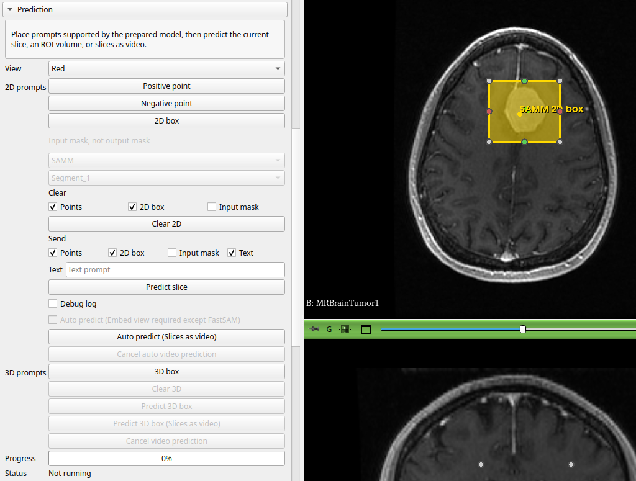Image resolution: width=636 pixels, height=481 pixels.
Task: Click the maximize view layout icon
Action: click(366, 330)
